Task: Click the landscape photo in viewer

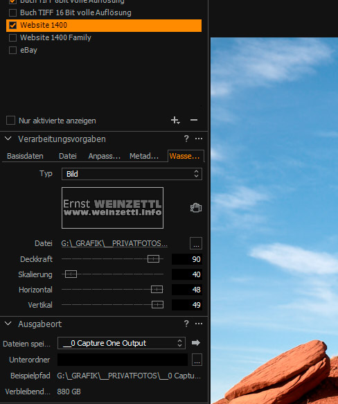Action: (x=274, y=220)
